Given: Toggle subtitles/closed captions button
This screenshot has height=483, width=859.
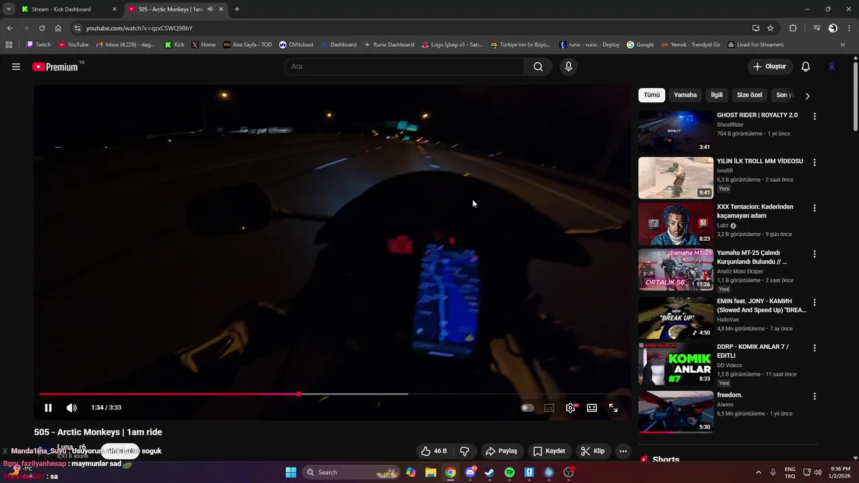Looking at the screenshot, I should (549, 408).
